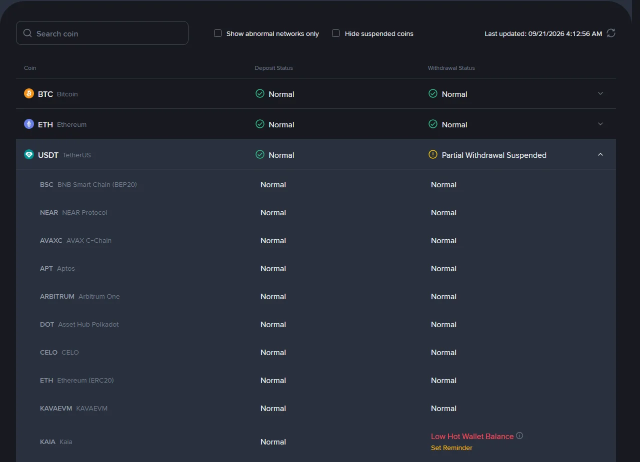Select the NEAR Protocol network row
Screen dimensions: 640x462
[x=316, y=213]
